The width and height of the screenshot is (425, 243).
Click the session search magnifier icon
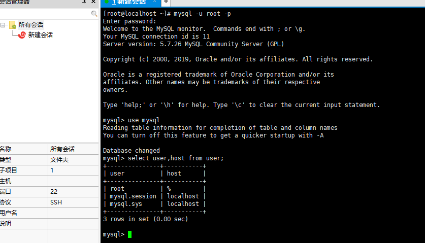[x=94, y=14]
